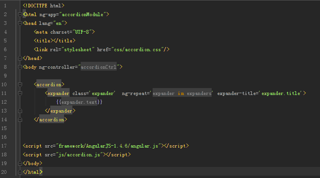Collapse the body tag fold on line 8
This screenshot has height=178, width=320.
[20, 67]
